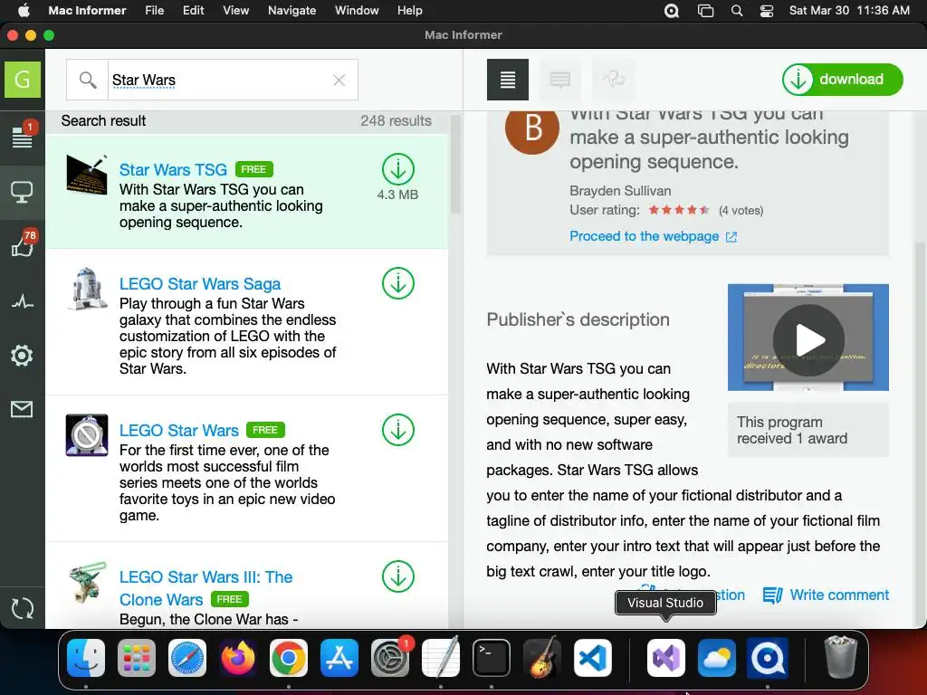Viewport: 927px width, 695px height.
Task: Click the LEGO Star Wars app icon thumbnail
Action: pos(87,435)
